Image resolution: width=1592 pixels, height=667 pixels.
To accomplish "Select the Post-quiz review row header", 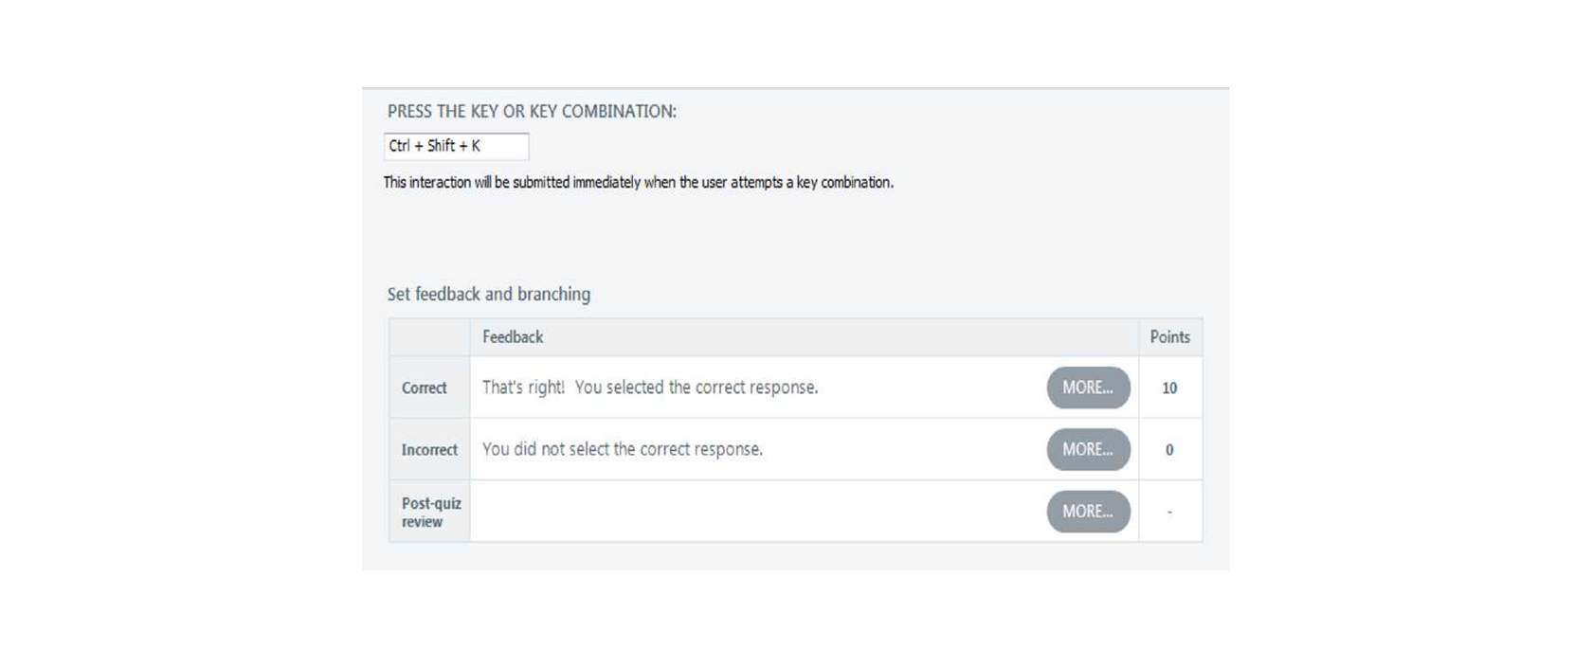I will [429, 512].
